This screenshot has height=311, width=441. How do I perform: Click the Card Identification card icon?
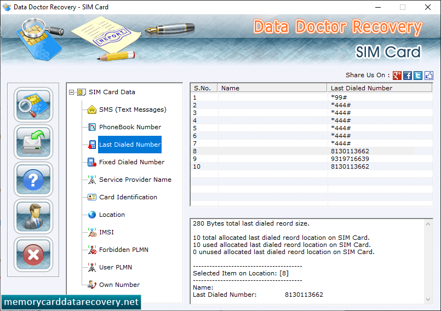pyautogui.click(x=92, y=197)
